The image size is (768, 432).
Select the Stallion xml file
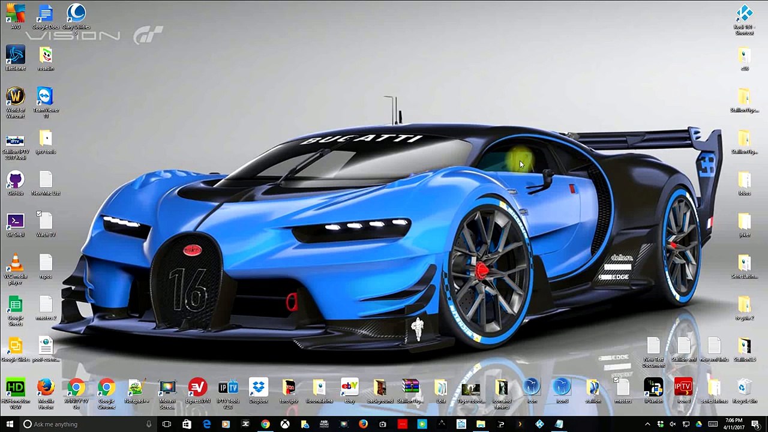tap(683, 350)
